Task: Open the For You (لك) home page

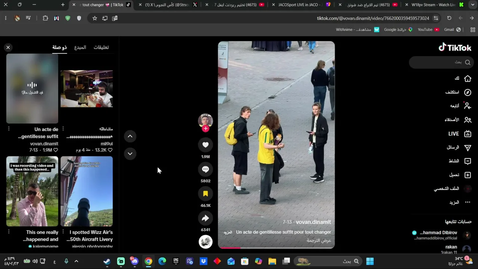Action: (x=463, y=78)
